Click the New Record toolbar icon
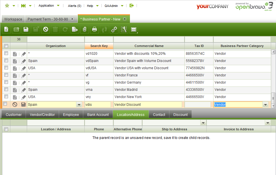Image resolution: width=276 pixels, height=175 pixels. (x=6, y=29)
